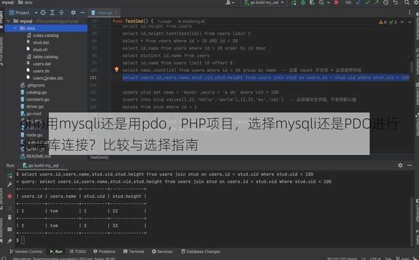Image resolution: width=419 pixels, height=260 pixels.
Task: Select stud.str file
Action: point(40,49)
